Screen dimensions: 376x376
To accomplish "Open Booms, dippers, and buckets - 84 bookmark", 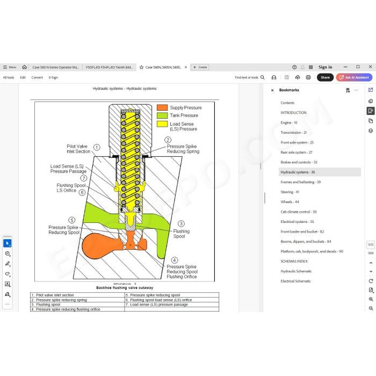I will point(306,242).
